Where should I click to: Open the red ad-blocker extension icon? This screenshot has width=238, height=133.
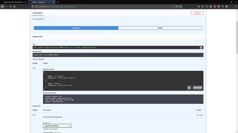[x=215, y=7]
